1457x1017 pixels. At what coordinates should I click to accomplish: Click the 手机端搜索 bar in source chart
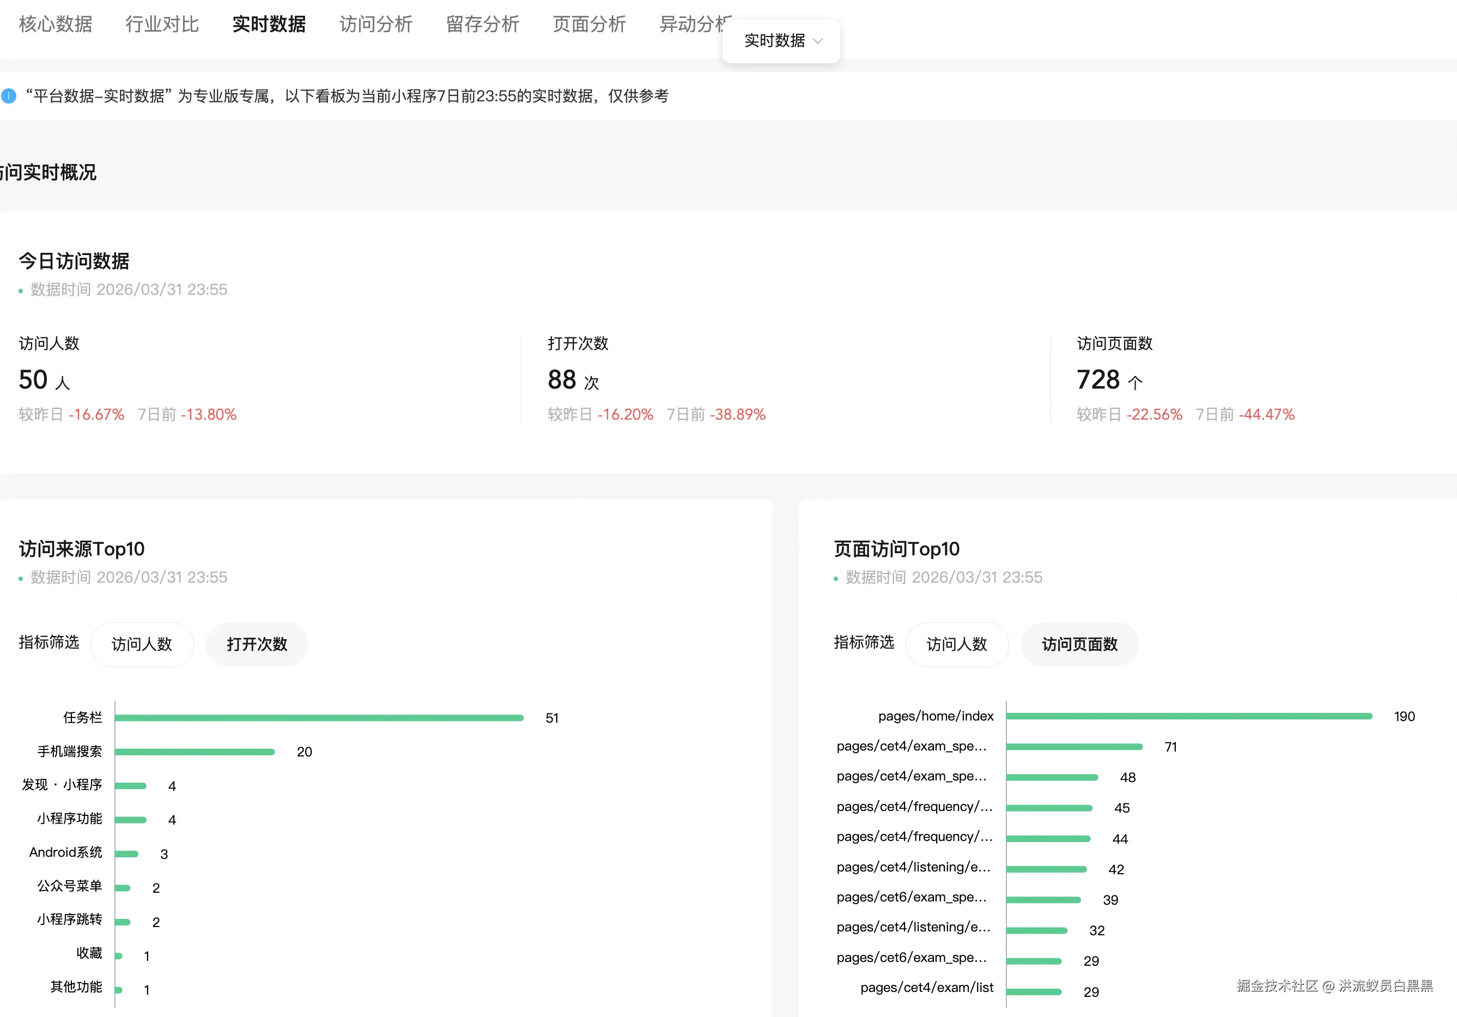click(x=195, y=752)
